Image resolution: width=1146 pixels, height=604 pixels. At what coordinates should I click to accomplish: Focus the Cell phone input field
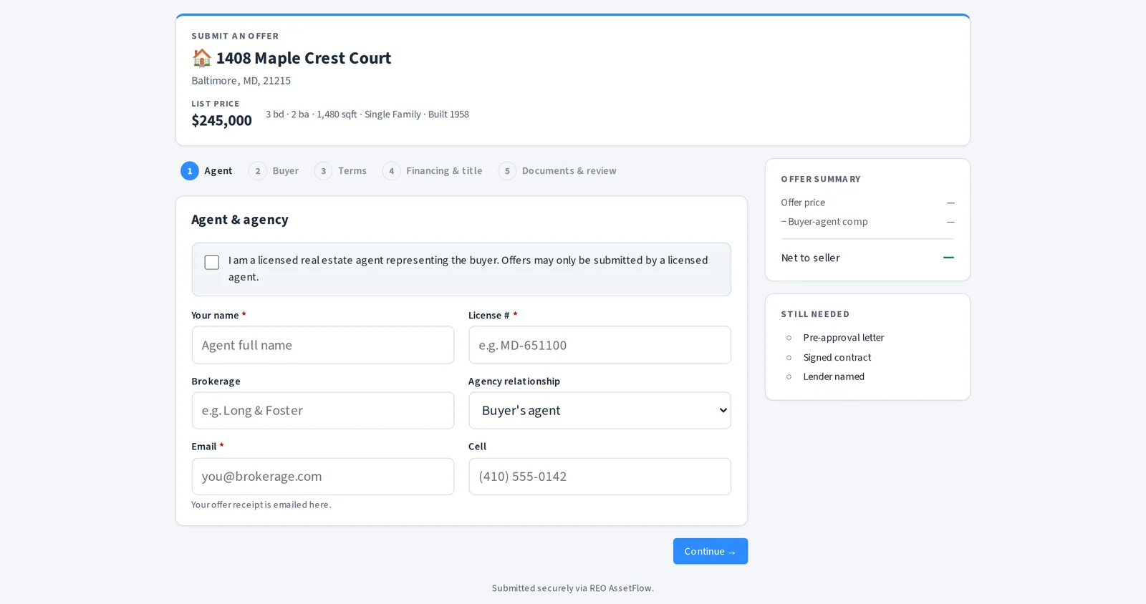click(x=600, y=477)
